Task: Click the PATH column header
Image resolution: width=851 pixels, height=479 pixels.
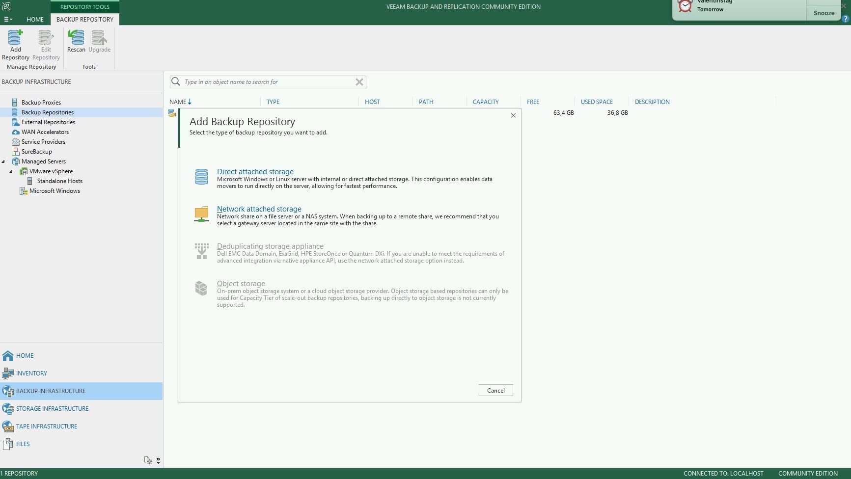Action: [x=426, y=102]
